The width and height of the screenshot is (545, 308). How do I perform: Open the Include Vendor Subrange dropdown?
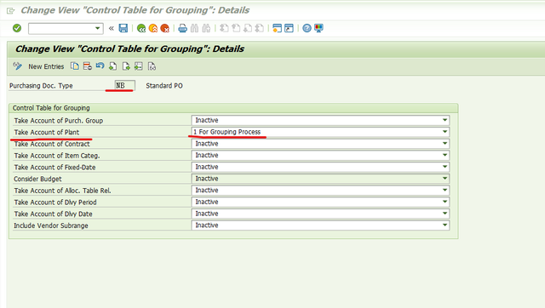pyautogui.click(x=445, y=225)
